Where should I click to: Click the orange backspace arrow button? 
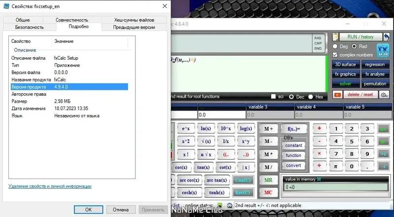click(337, 95)
